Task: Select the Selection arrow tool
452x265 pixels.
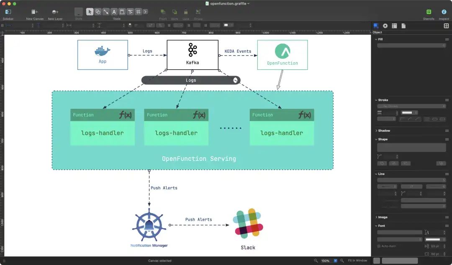Action: tap(90, 12)
